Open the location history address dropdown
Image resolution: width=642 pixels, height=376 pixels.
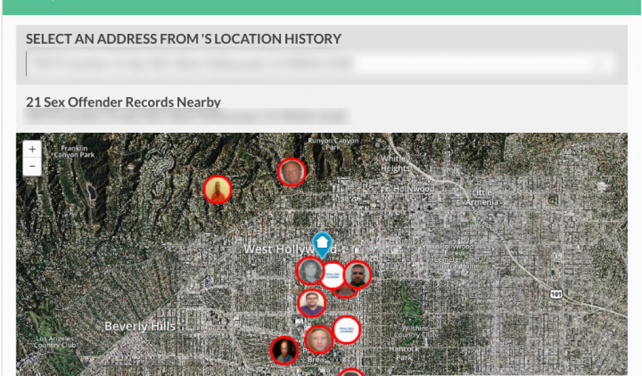pos(313,64)
